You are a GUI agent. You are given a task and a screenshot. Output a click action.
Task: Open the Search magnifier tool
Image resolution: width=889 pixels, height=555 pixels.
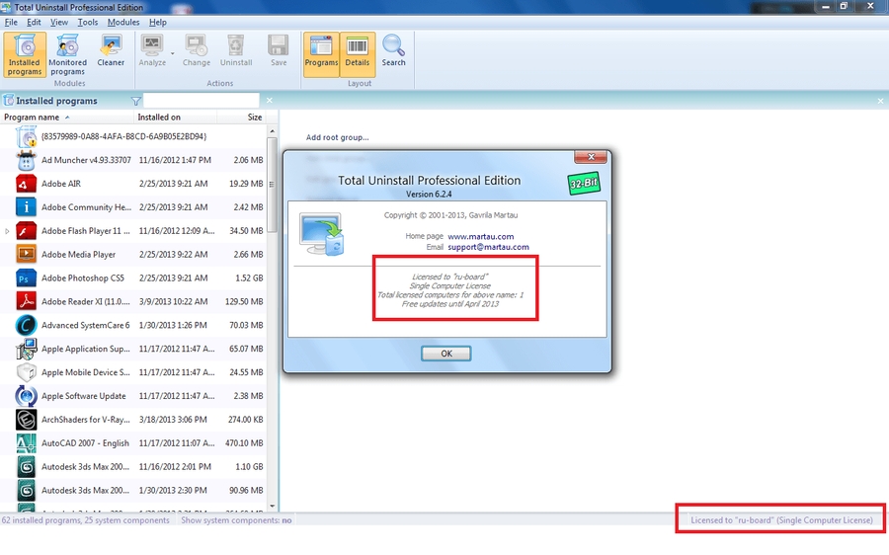pos(393,51)
